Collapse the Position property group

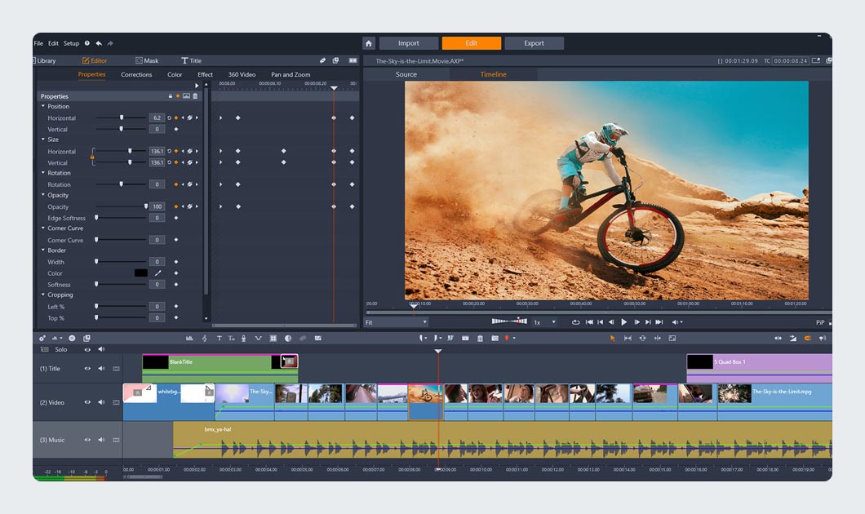point(43,106)
